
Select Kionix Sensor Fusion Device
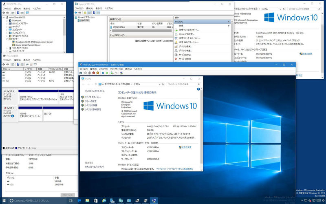point(28,45)
